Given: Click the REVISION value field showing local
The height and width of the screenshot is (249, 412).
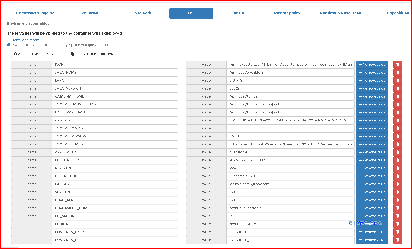Looking at the screenshot, I should (x=291, y=168).
